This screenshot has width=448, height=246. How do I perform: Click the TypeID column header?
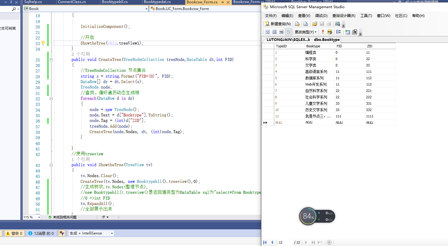289,46
